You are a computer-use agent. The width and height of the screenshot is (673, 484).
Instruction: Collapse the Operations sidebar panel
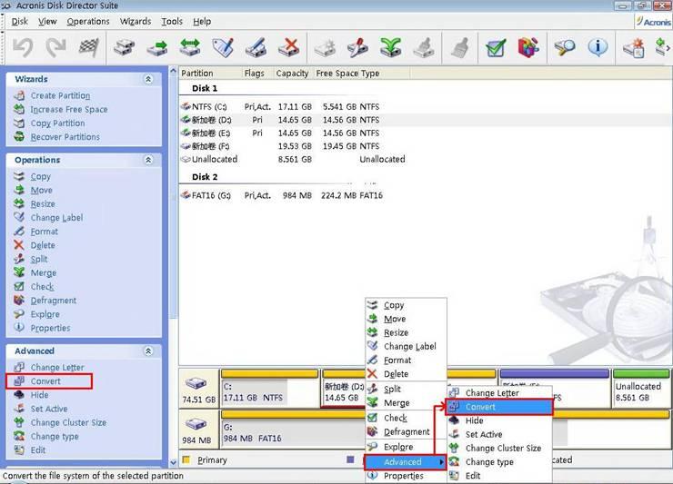click(148, 160)
